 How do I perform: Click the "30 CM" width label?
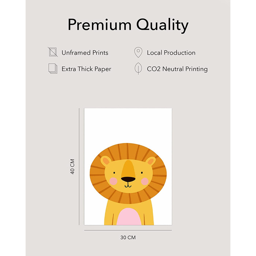(128, 237)
